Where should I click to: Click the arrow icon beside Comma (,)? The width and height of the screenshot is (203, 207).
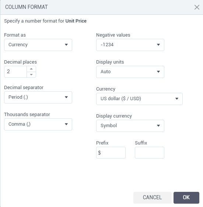[66, 124]
